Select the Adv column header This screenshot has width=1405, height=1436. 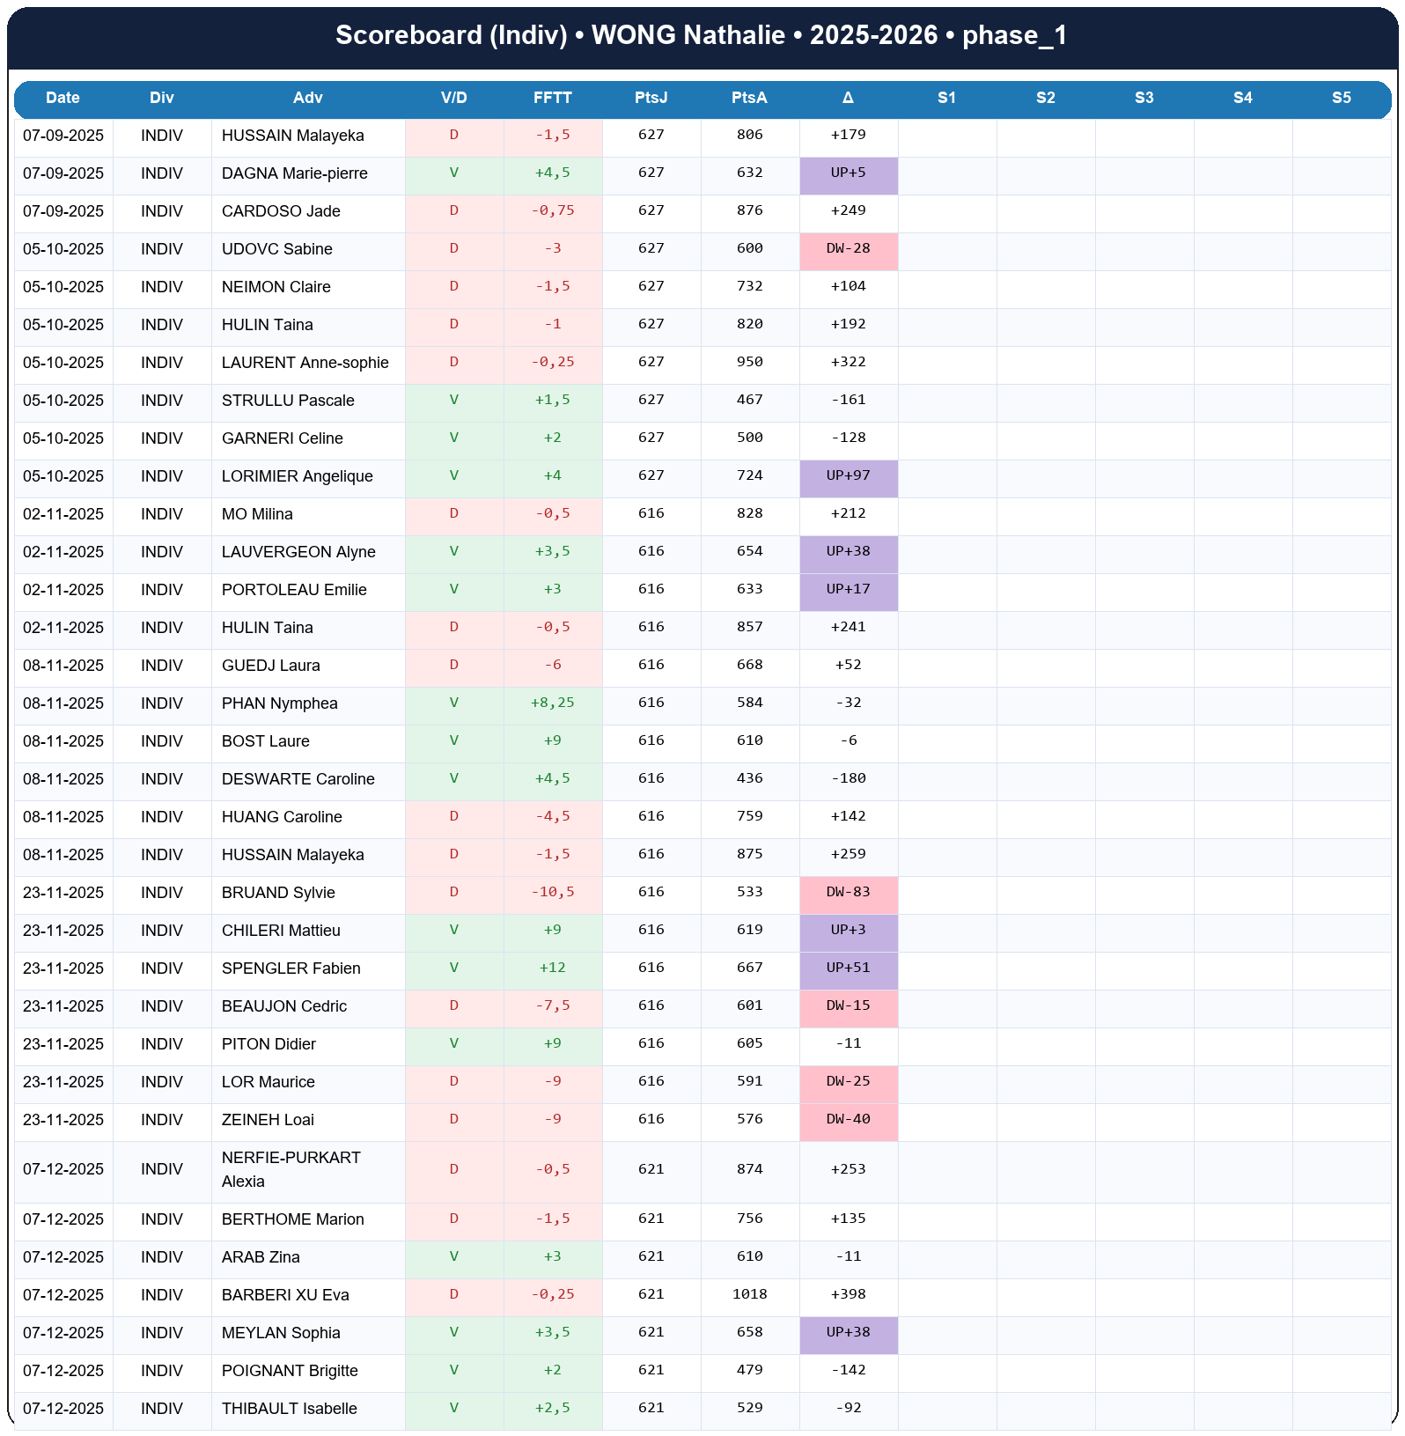(307, 98)
